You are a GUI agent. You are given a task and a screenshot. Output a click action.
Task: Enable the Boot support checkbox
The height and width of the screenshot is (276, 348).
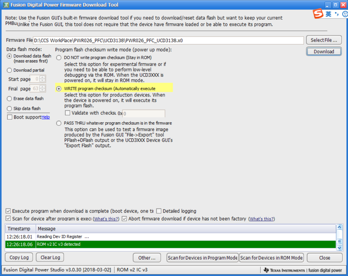(x=10, y=117)
